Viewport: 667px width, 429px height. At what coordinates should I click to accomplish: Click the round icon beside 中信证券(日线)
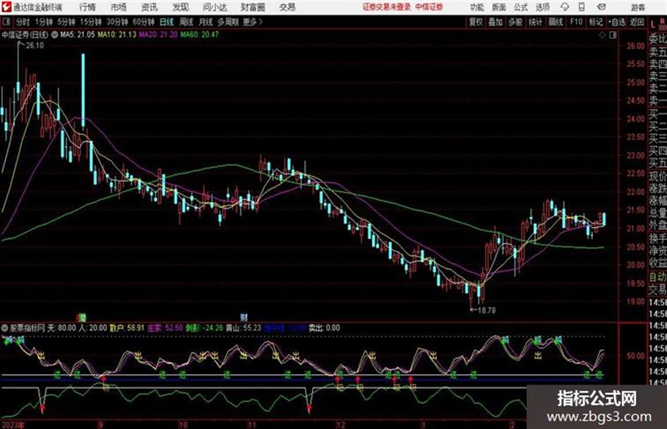(54, 34)
